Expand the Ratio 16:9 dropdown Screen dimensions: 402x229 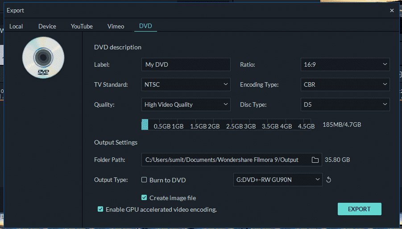tap(345, 64)
